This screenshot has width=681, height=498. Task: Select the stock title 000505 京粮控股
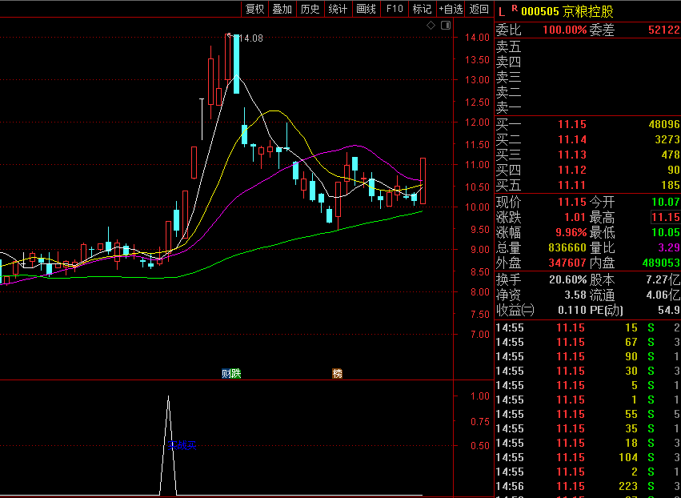tap(567, 11)
